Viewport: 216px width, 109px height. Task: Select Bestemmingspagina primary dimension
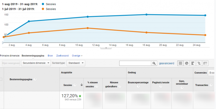tap(33, 56)
